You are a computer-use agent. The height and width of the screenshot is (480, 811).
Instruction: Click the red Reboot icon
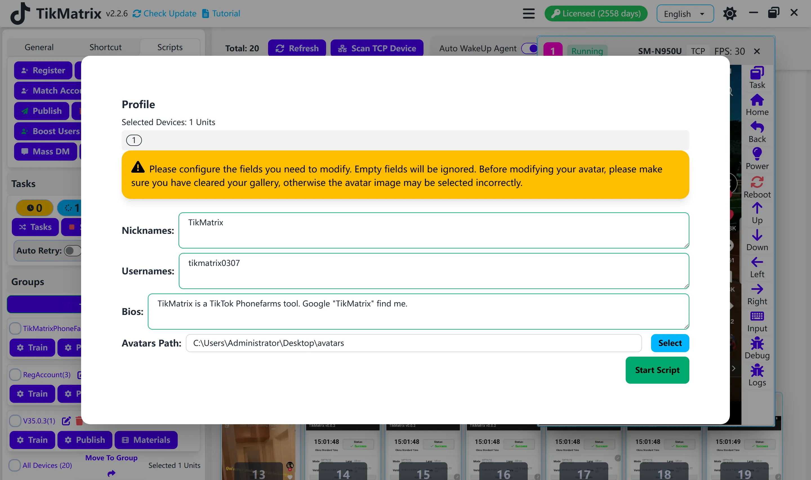(757, 182)
